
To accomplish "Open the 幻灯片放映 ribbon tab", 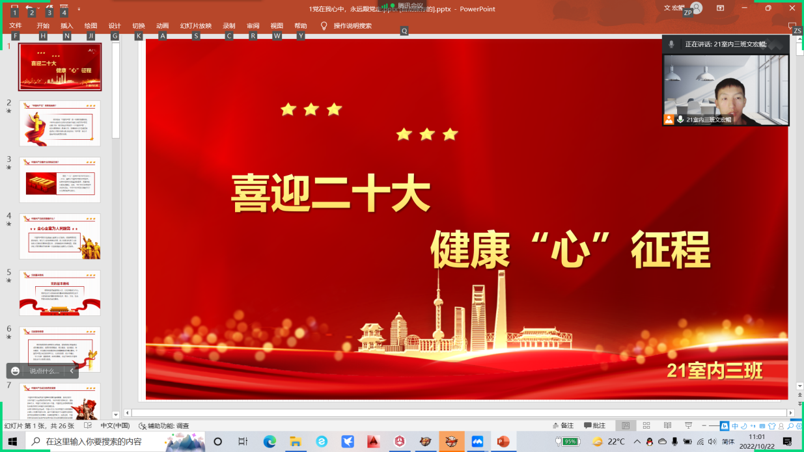I will [195, 26].
